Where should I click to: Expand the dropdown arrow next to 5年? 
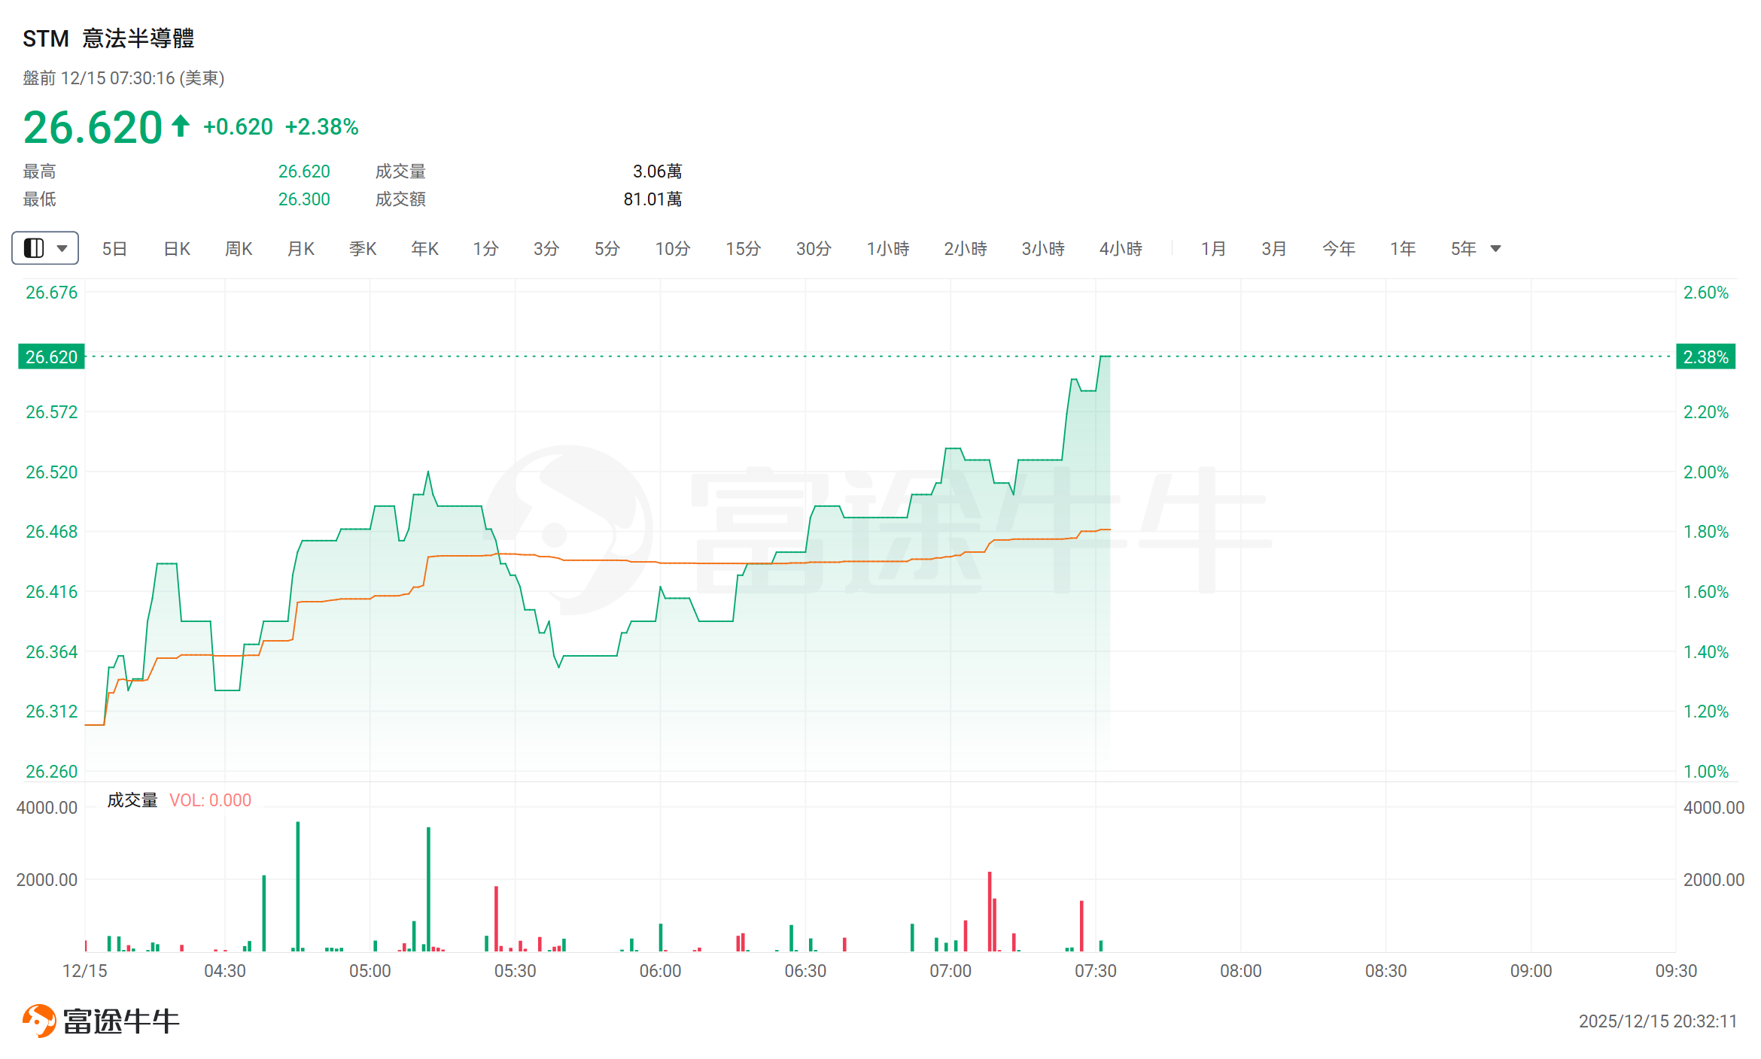(1495, 249)
